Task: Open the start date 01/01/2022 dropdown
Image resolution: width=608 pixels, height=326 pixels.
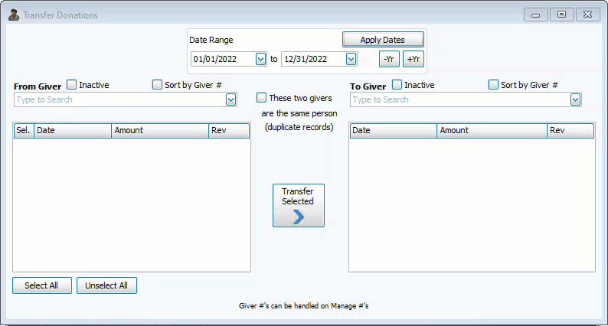Action: tap(260, 59)
